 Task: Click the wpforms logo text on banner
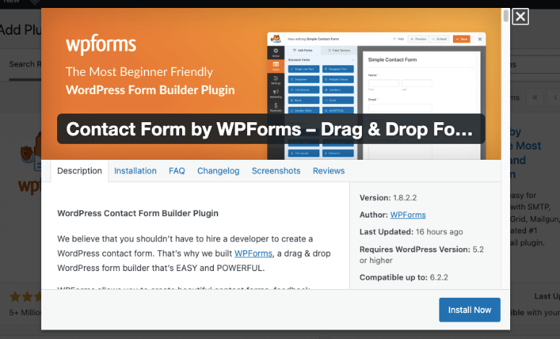[101, 45]
